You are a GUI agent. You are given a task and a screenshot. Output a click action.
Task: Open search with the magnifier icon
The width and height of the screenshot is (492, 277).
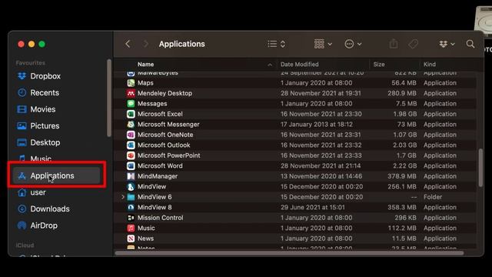470,44
